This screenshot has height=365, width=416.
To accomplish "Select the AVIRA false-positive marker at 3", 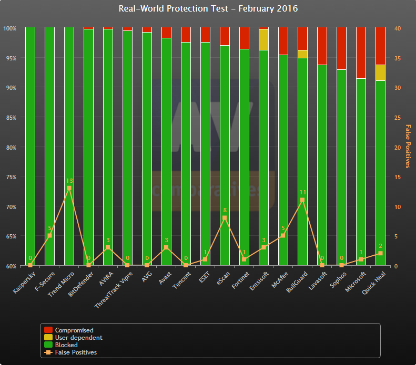I will (x=108, y=247).
